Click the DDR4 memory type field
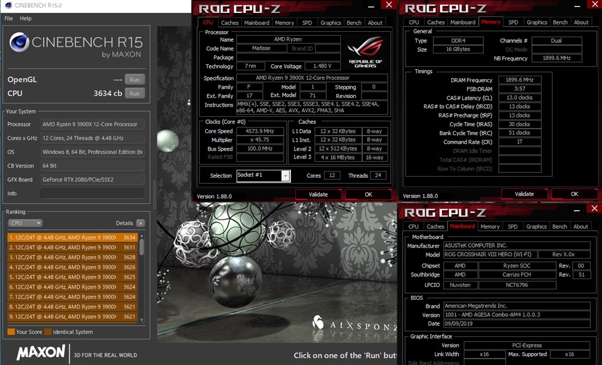The height and width of the screenshot is (365, 602). tap(459, 40)
